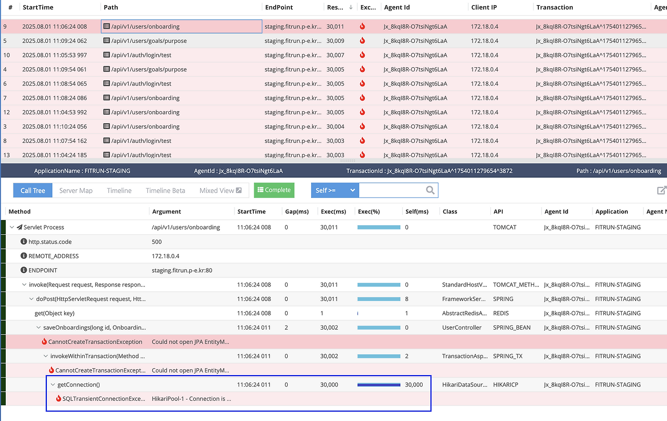667x421 pixels.
Task: Click the flame icon on the first CannotCreateTransactionException row
Action: pyautogui.click(x=44, y=342)
